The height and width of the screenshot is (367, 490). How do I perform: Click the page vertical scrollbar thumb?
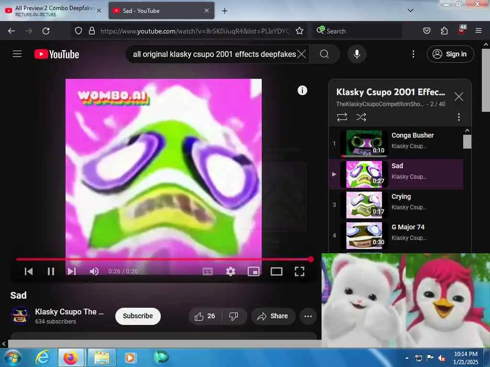[x=486, y=80]
